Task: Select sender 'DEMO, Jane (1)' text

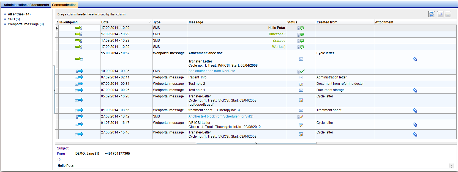Action: click(x=87, y=154)
